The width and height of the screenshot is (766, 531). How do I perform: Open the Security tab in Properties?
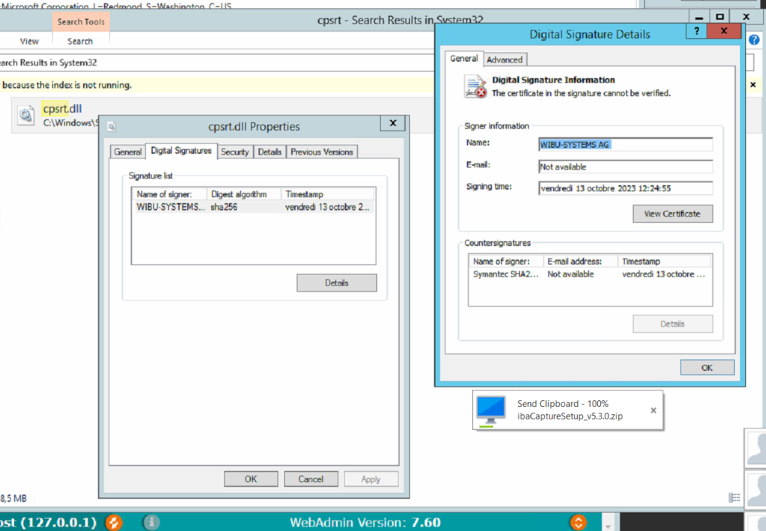234,152
